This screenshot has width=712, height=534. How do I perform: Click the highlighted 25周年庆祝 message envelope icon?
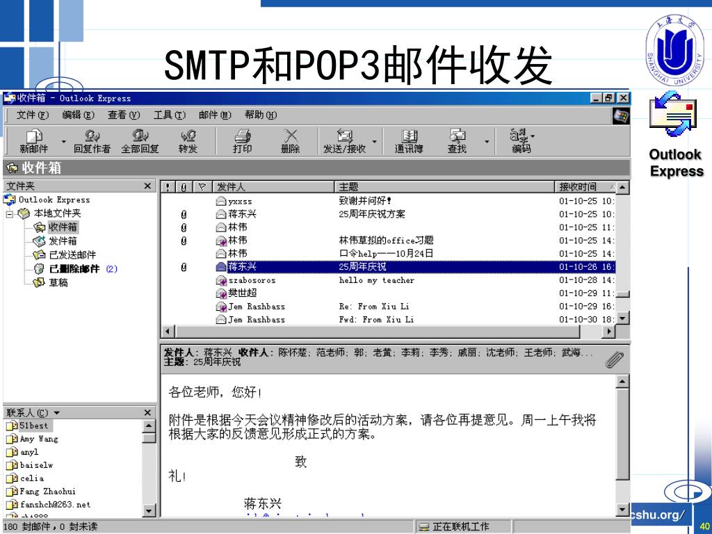tap(221, 267)
